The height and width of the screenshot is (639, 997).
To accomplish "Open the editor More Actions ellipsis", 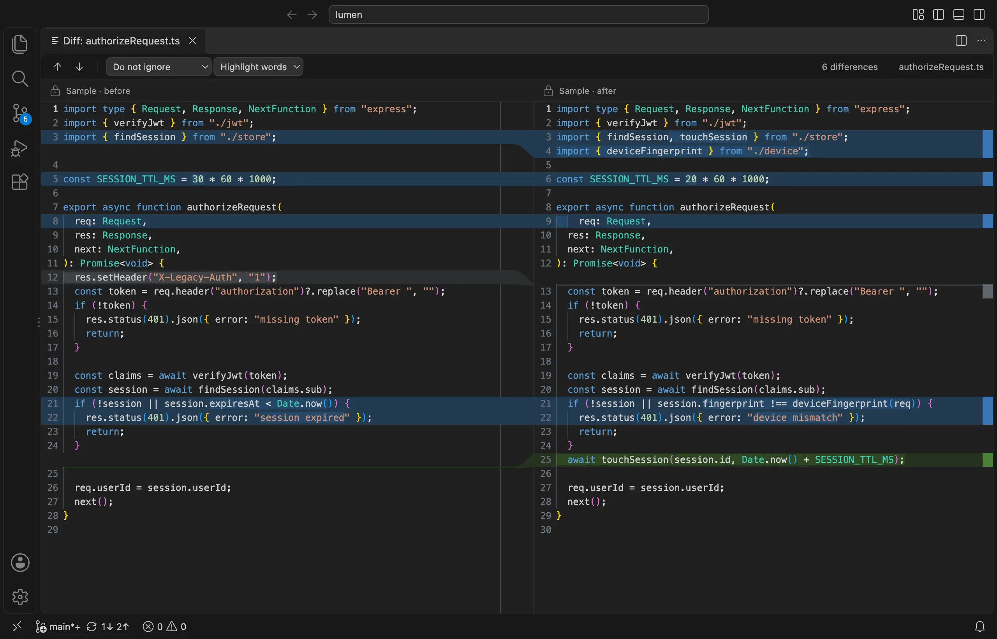I will [981, 41].
